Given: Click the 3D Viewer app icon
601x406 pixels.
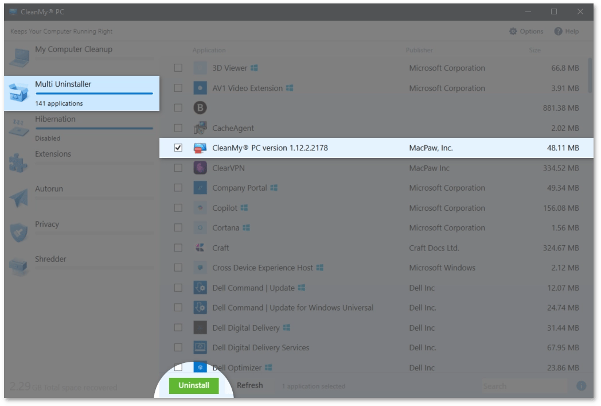Looking at the screenshot, I should 200,68.
